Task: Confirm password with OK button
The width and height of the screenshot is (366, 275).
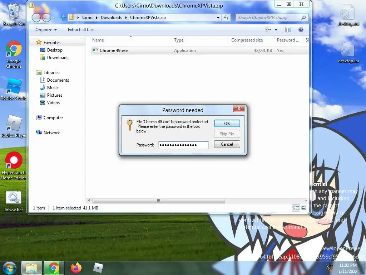Action: point(227,123)
